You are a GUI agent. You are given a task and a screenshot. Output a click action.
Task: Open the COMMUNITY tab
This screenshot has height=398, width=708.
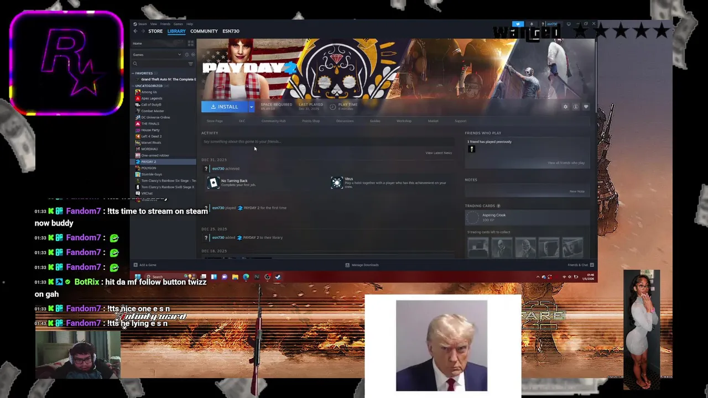[204, 31]
